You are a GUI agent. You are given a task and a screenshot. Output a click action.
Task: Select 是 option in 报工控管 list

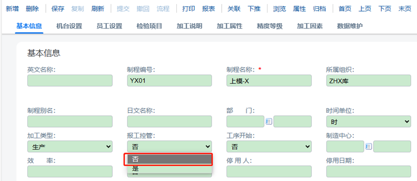pyautogui.click(x=169, y=168)
